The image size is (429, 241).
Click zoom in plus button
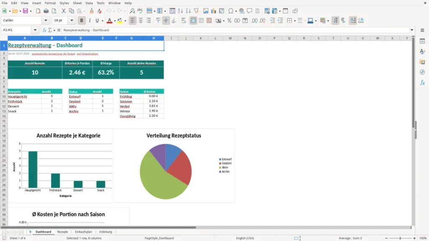click(x=414, y=238)
